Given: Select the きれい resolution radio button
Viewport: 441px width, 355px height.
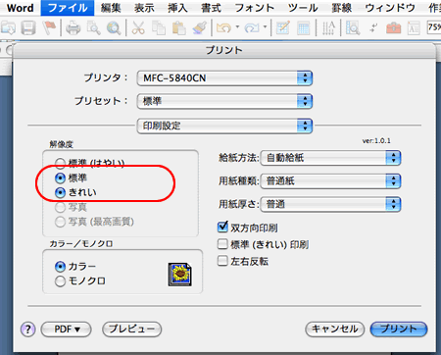Looking at the screenshot, I should click(x=60, y=192).
